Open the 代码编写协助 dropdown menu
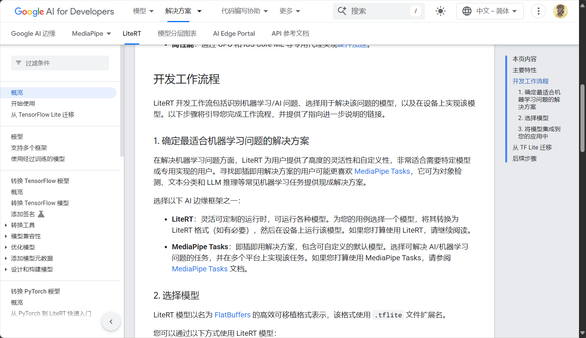 point(244,11)
